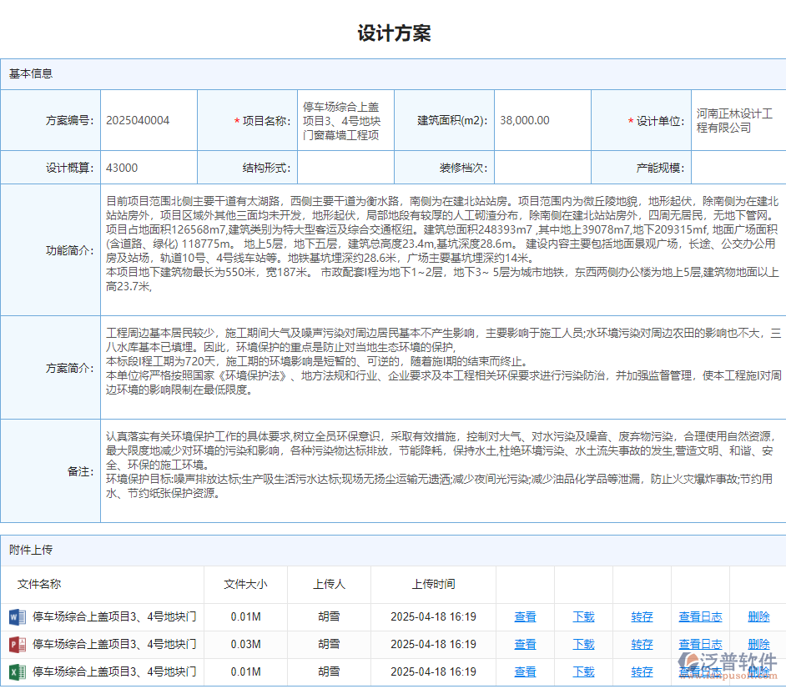Click 下载 on the first attachment row
Screen dimensions: 786x689
click(x=582, y=617)
